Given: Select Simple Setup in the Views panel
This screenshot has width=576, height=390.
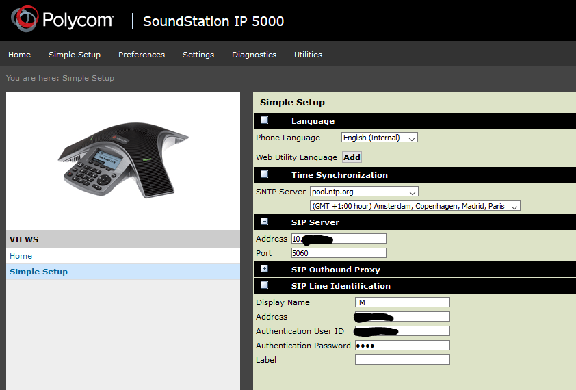Looking at the screenshot, I should click(38, 272).
